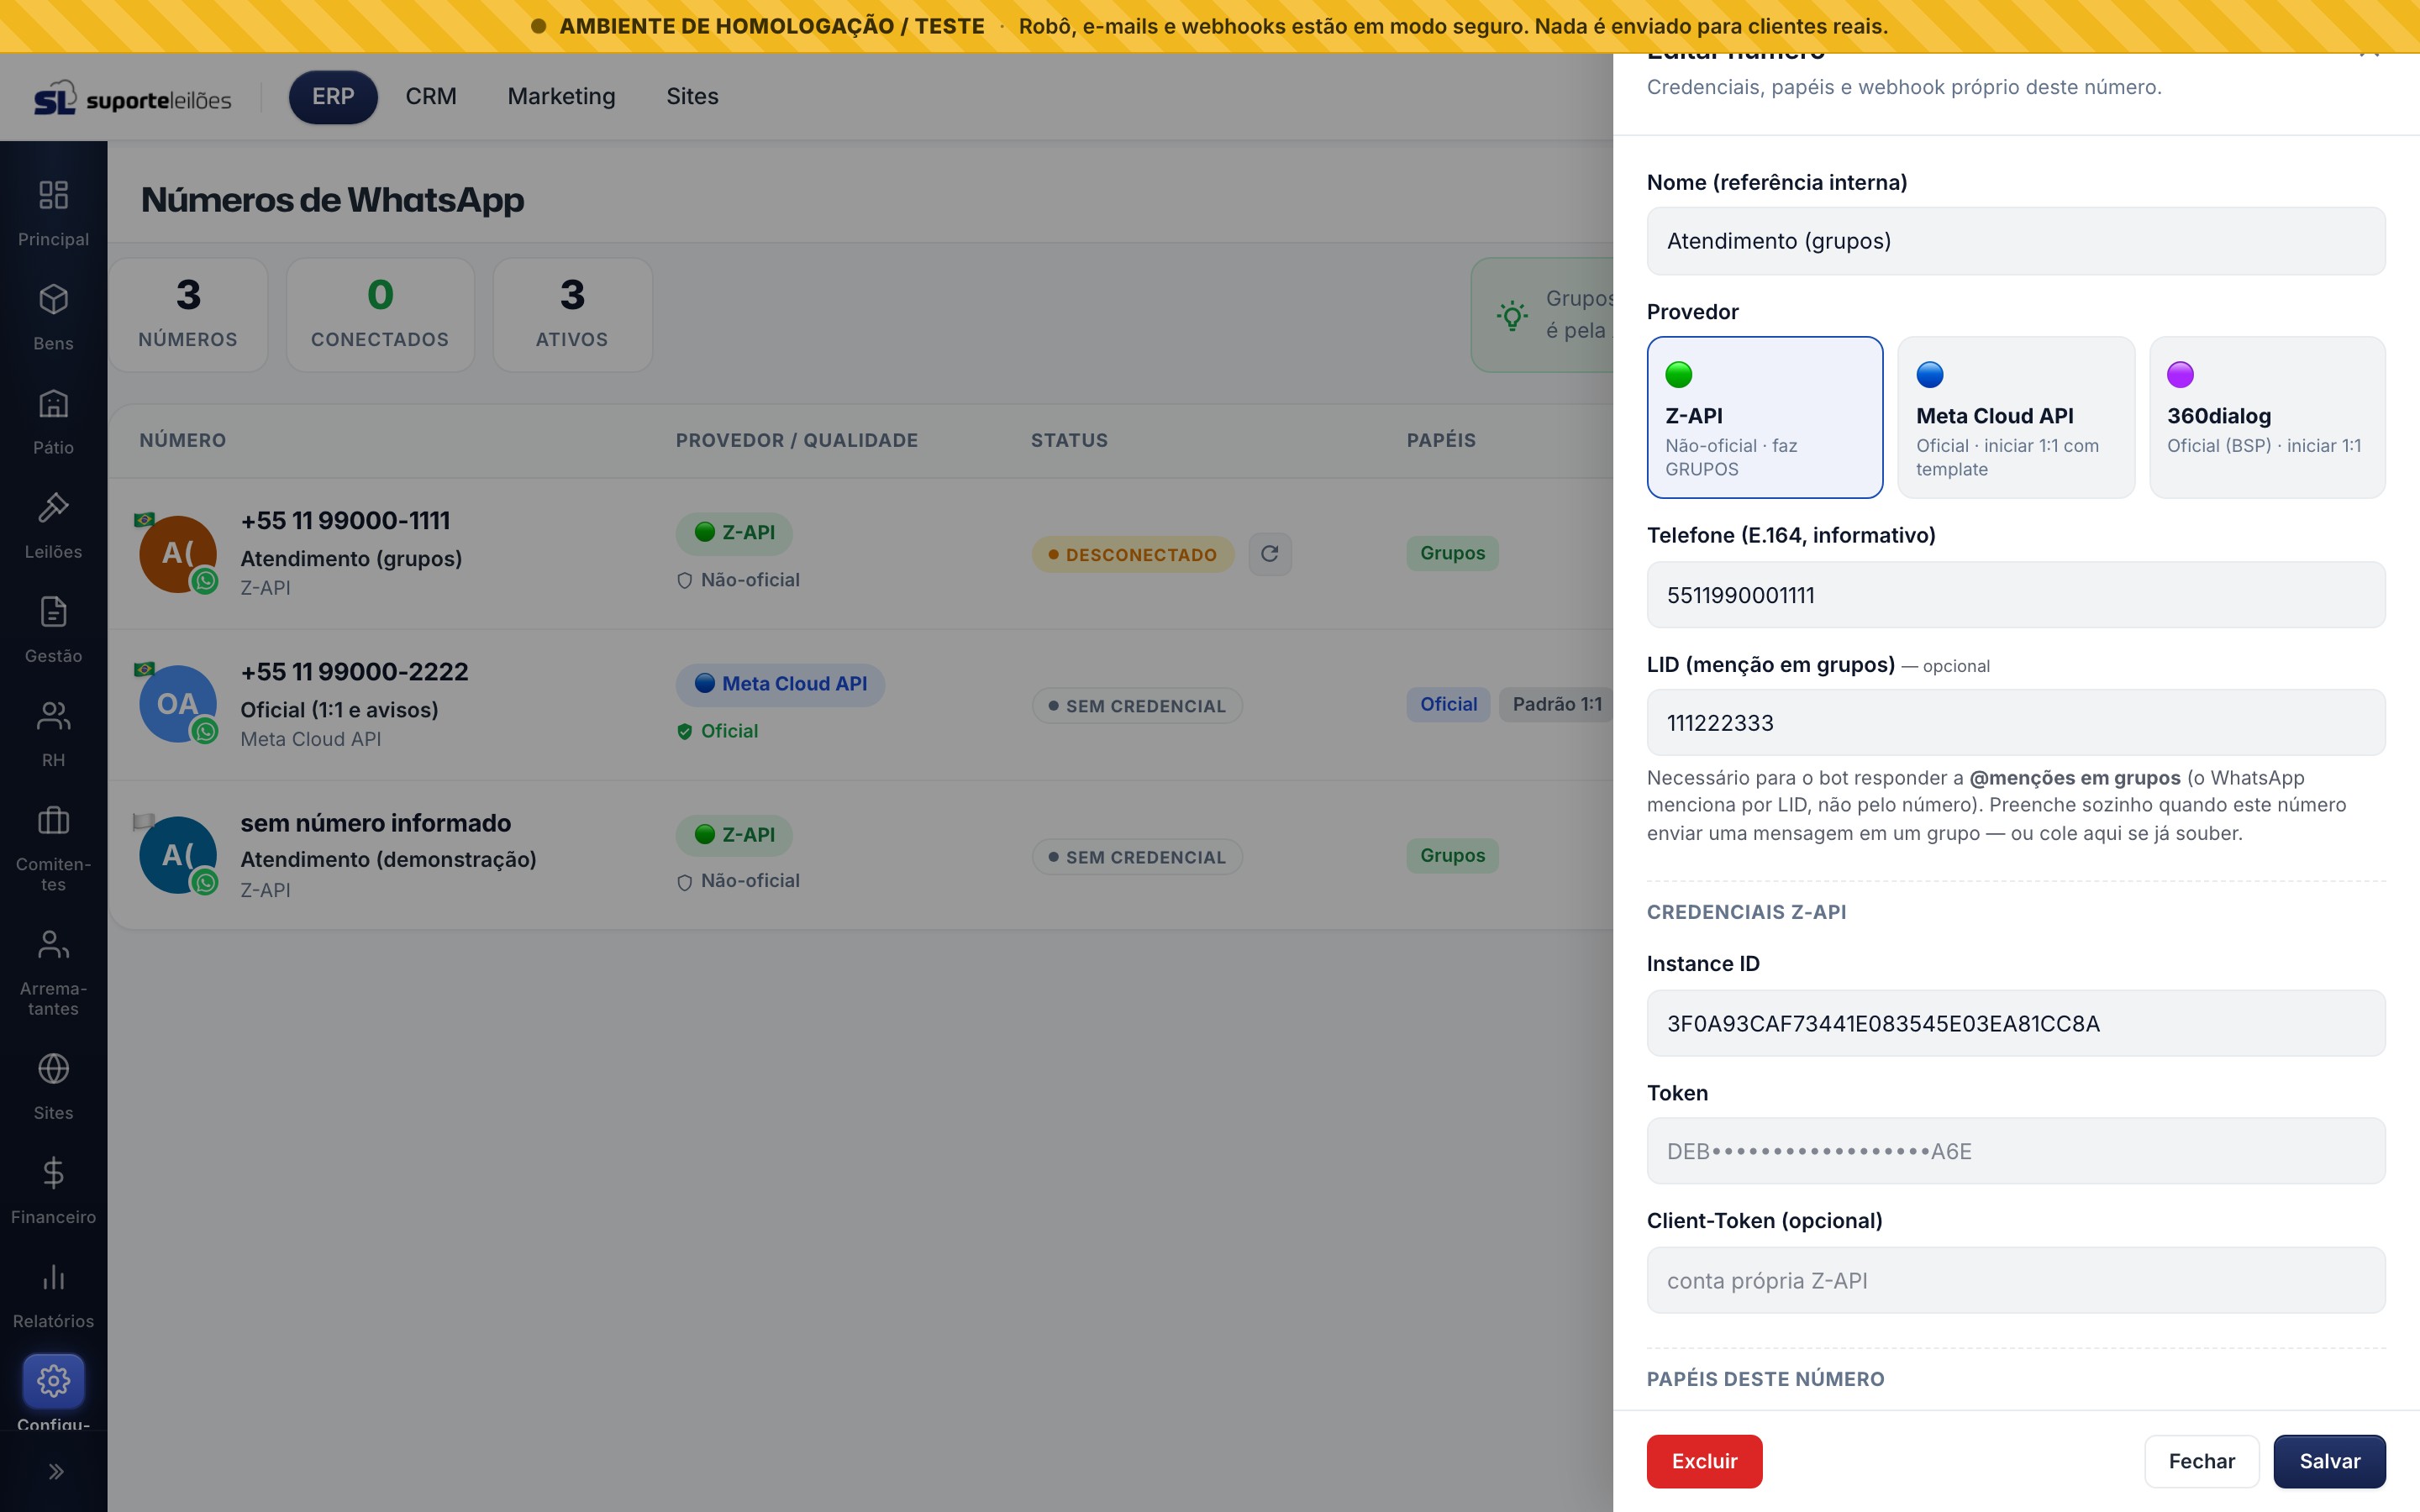Click the Oficial role tag

1449,704
